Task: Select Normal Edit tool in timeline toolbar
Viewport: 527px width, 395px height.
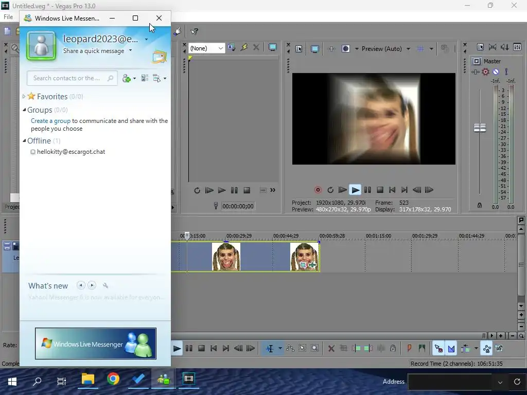Action: tap(270, 349)
